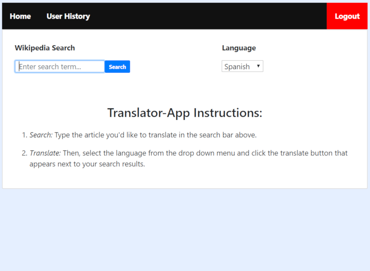The image size is (370, 271).
Task: Click the italic 'Translate:' instruction word
Action: 45,153
